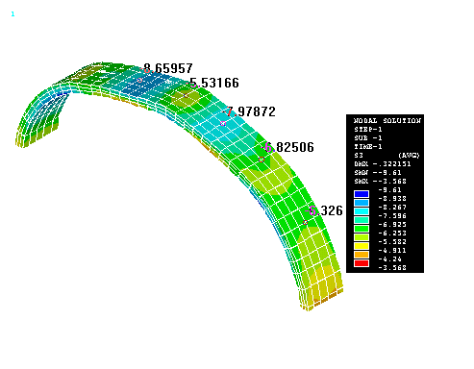Click the node marker beneath 7.97872 label
Image resolution: width=474 pixels, height=369 pixels.
pyautogui.click(x=223, y=124)
